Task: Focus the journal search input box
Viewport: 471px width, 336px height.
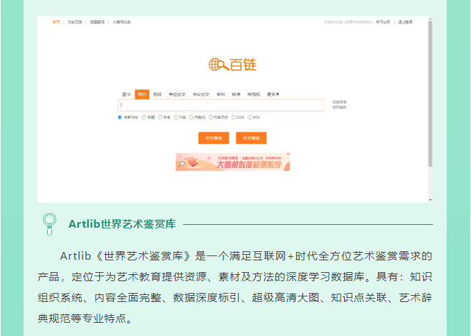Action: [x=221, y=106]
